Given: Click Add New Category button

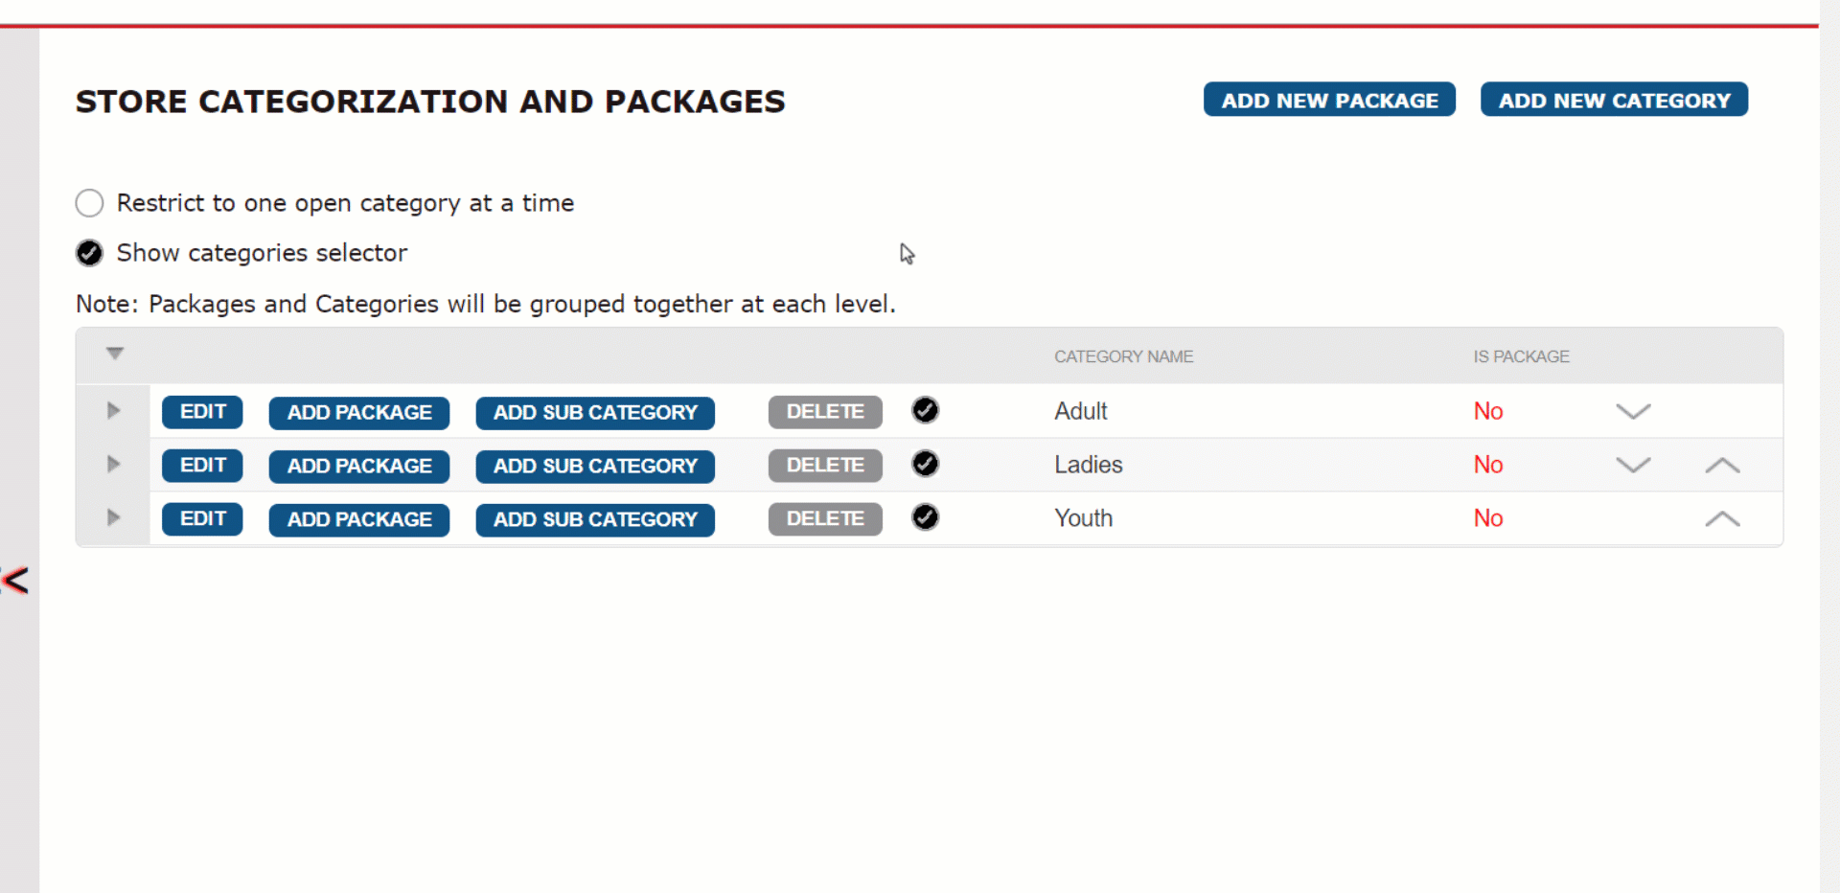Looking at the screenshot, I should [x=1614, y=100].
